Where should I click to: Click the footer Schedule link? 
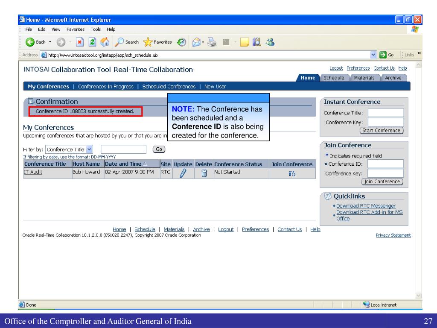(145, 229)
